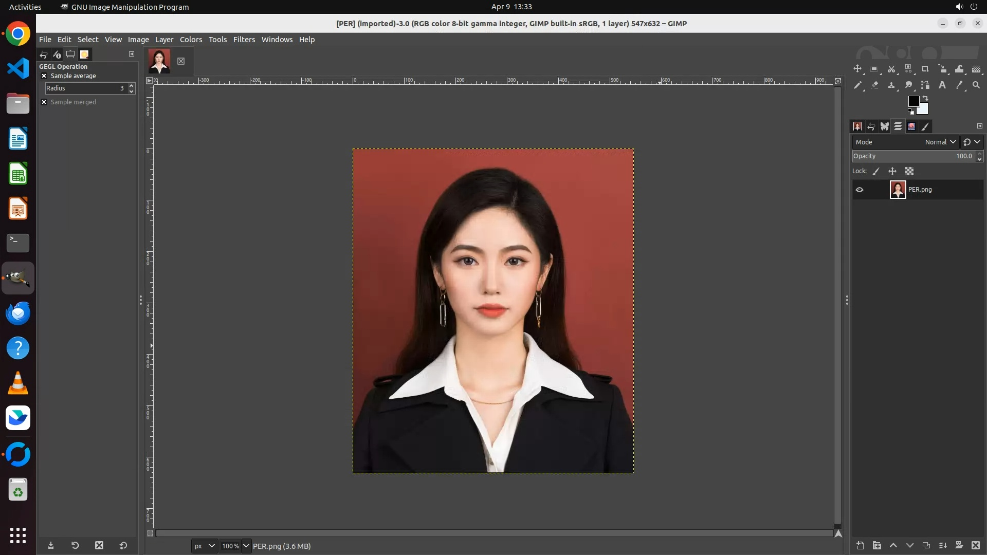Image resolution: width=987 pixels, height=555 pixels.
Task: Open the px units dropdown
Action: click(205, 546)
